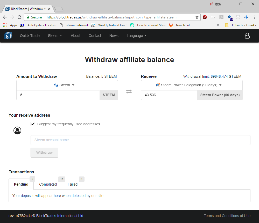Go back with browser back arrow

point(5,17)
